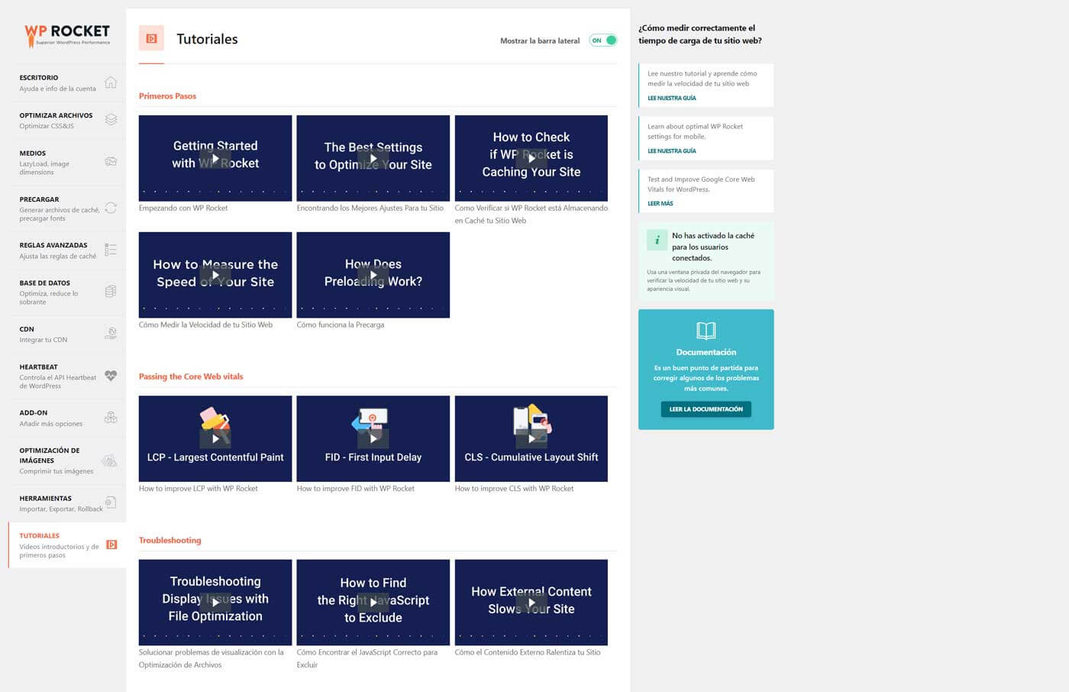Open the Herramientas menu entry
The image size is (1069, 692).
(67, 503)
